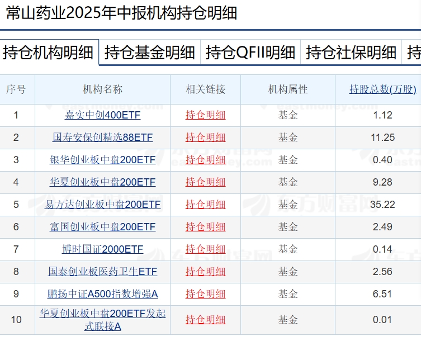
Task: Click 持仓明细 link for 富国创业板中盘200ETF
Action: tap(205, 226)
